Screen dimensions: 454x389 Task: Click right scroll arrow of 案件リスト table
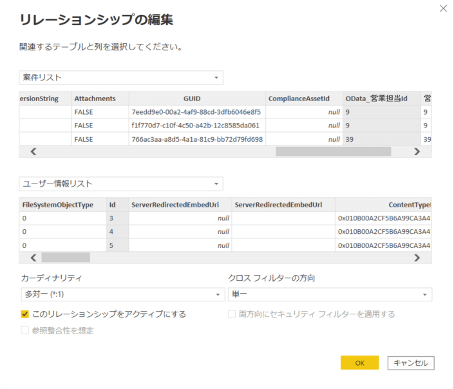(417, 151)
